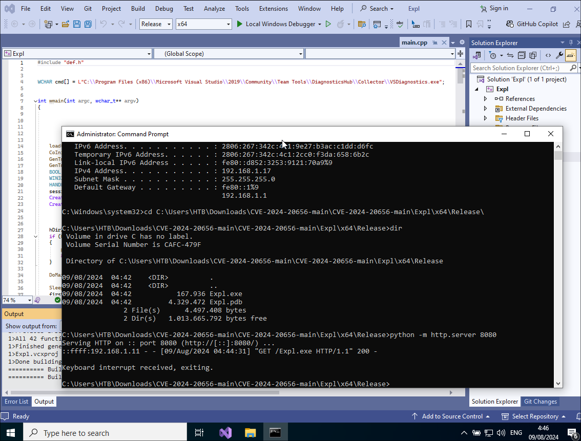This screenshot has width=581, height=441.
Task: Click Pending Changes Filter clock icon
Action: (492, 55)
